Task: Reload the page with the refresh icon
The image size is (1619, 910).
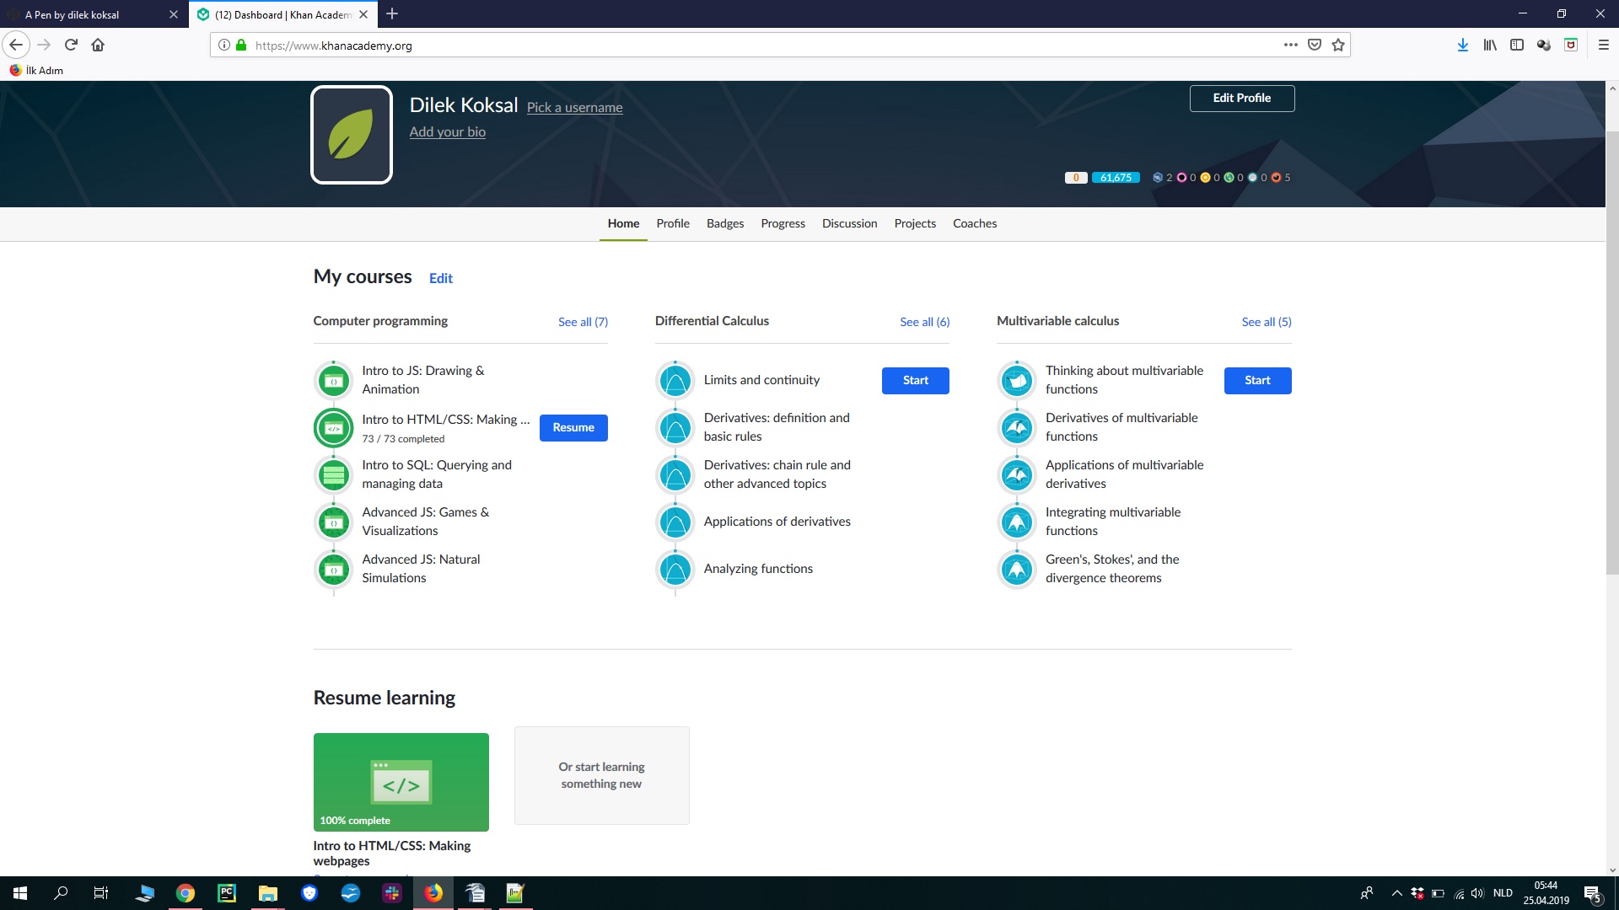Action: (71, 45)
